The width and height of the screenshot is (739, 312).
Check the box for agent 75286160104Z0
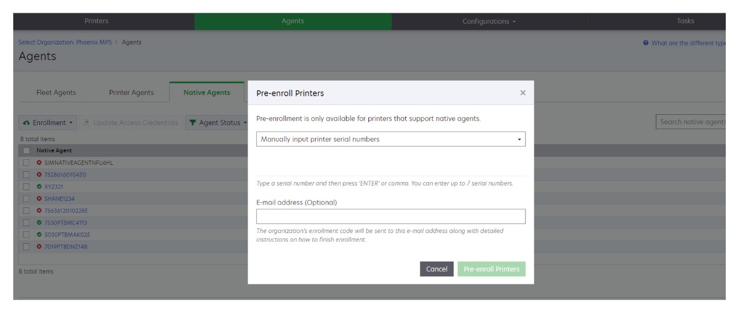click(x=27, y=175)
